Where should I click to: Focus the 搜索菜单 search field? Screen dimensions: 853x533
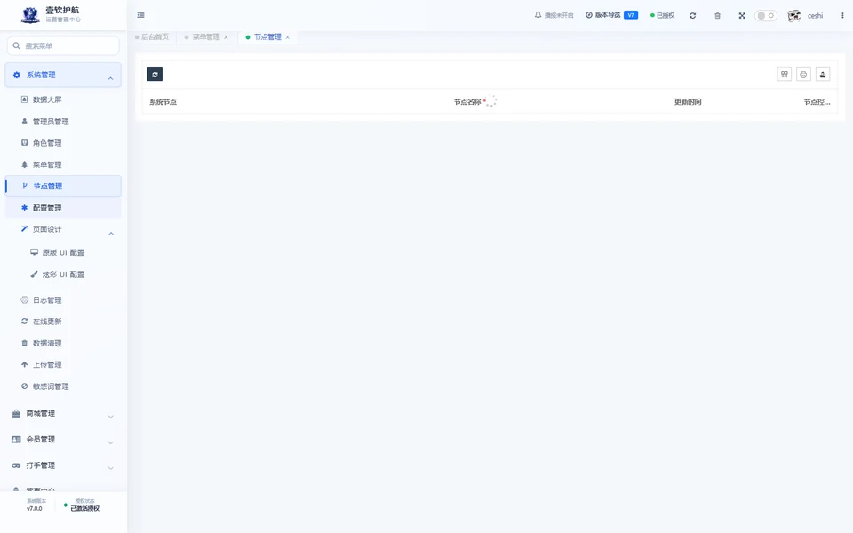click(x=63, y=45)
